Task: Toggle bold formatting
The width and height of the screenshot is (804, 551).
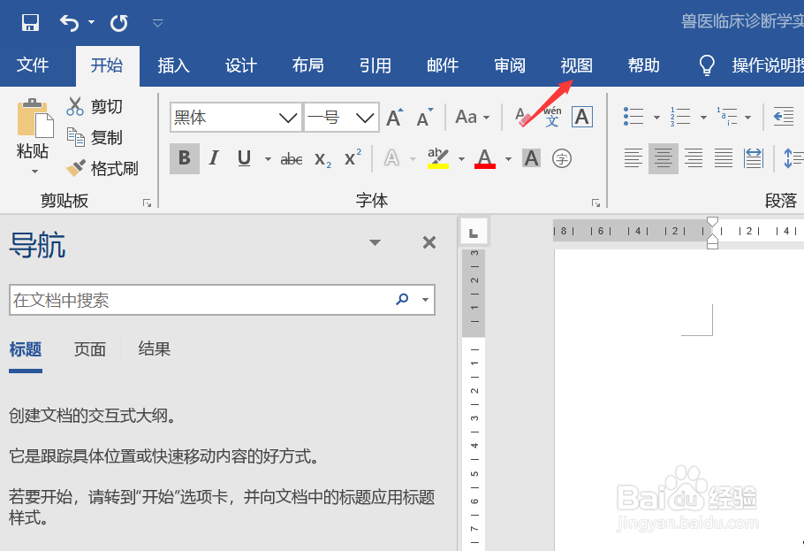Action: coord(184,157)
